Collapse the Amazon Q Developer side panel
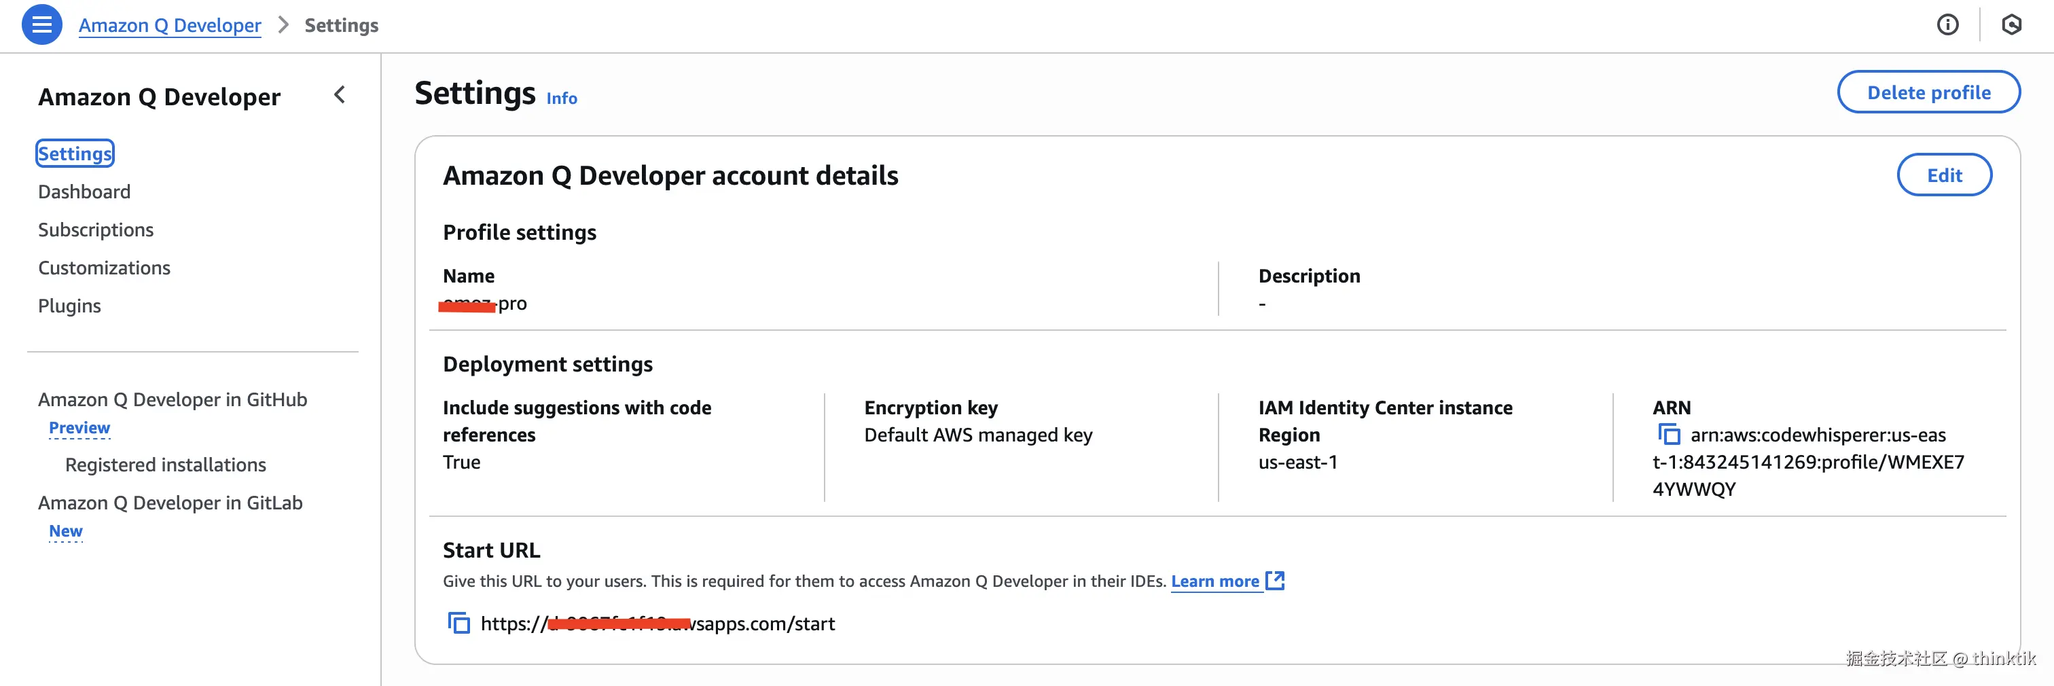The width and height of the screenshot is (2054, 686). (x=340, y=95)
